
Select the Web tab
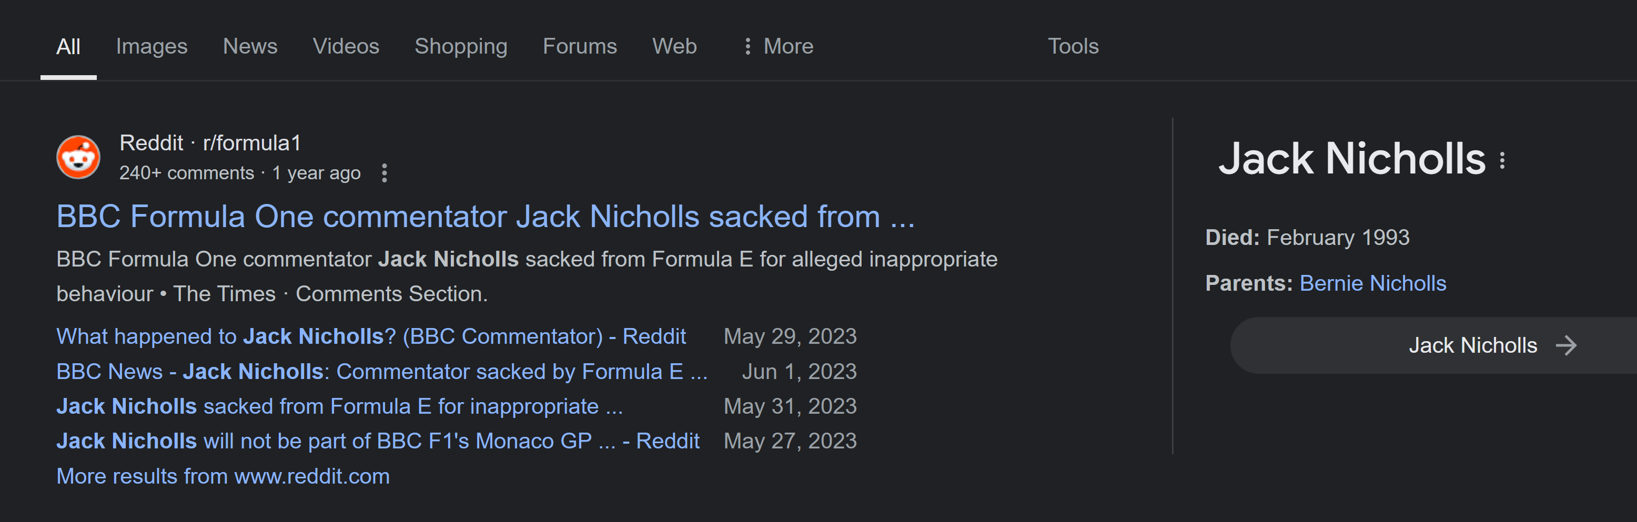pos(674,46)
